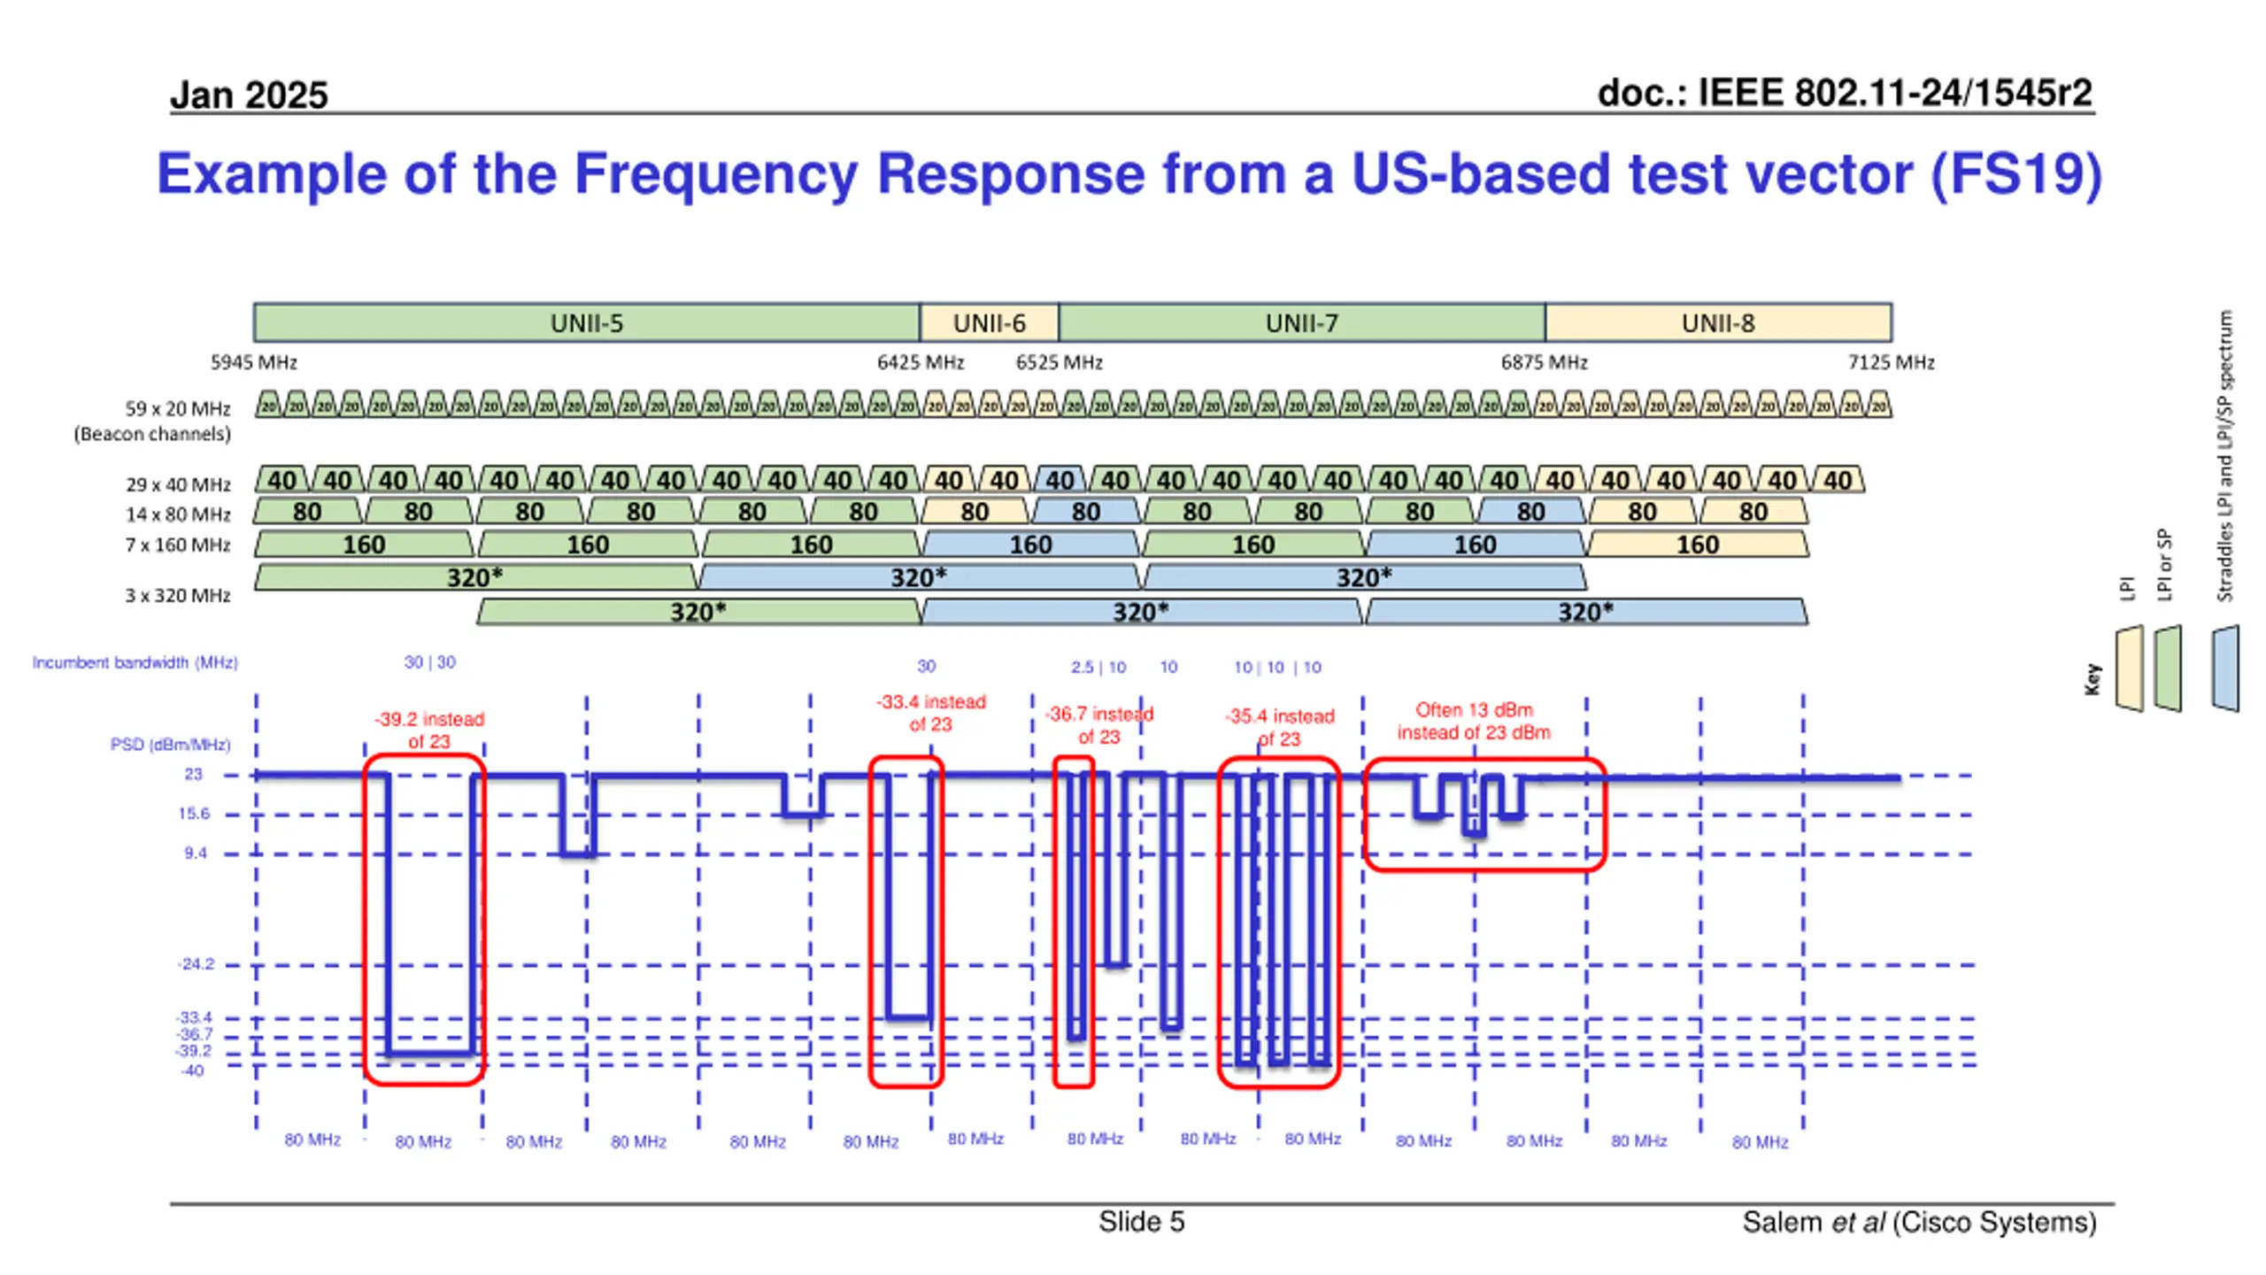The image size is (2266, 1275).
Task: Click the "7125 MHz" frequency label
Action: (1892, 363)
